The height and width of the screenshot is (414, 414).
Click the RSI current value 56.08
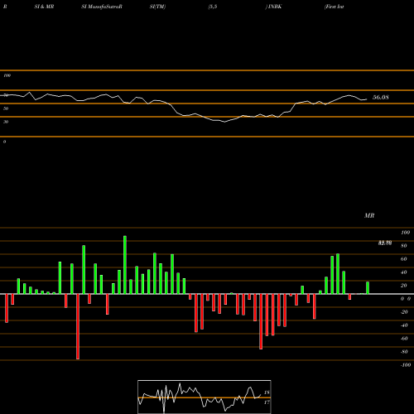click(381, 97)
